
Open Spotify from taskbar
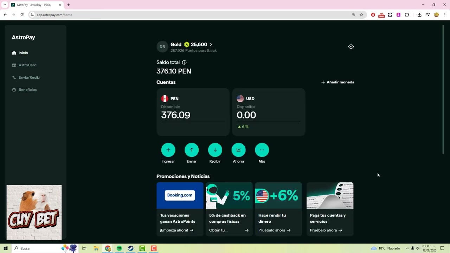[119, 248]
